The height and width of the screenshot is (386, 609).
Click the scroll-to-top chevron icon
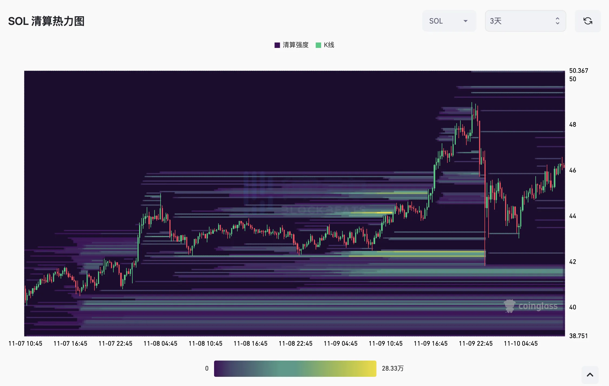coord(590,375)
